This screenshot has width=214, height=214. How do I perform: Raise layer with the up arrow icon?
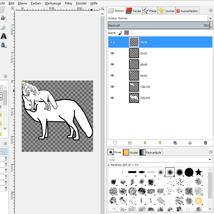[x=145, y=143]
